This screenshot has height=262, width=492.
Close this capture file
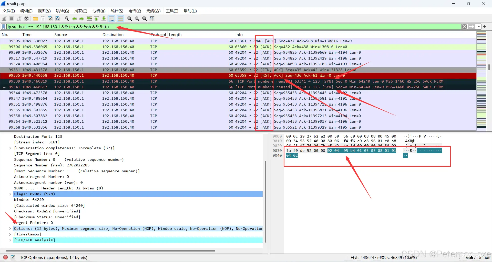(x=50, y=19)
